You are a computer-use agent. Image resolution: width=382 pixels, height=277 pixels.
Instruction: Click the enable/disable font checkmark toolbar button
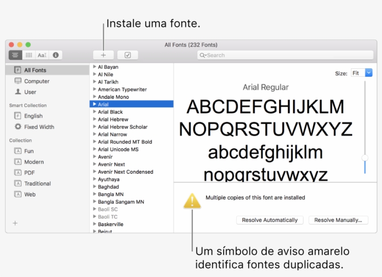pyautogui.click(x=128, y=55)
